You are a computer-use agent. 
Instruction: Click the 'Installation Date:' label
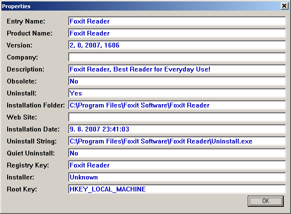click(x=33, y=129)
